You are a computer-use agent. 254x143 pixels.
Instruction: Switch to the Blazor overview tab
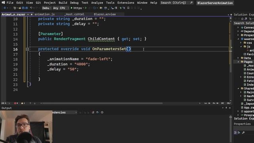click(x=105, y=14)
